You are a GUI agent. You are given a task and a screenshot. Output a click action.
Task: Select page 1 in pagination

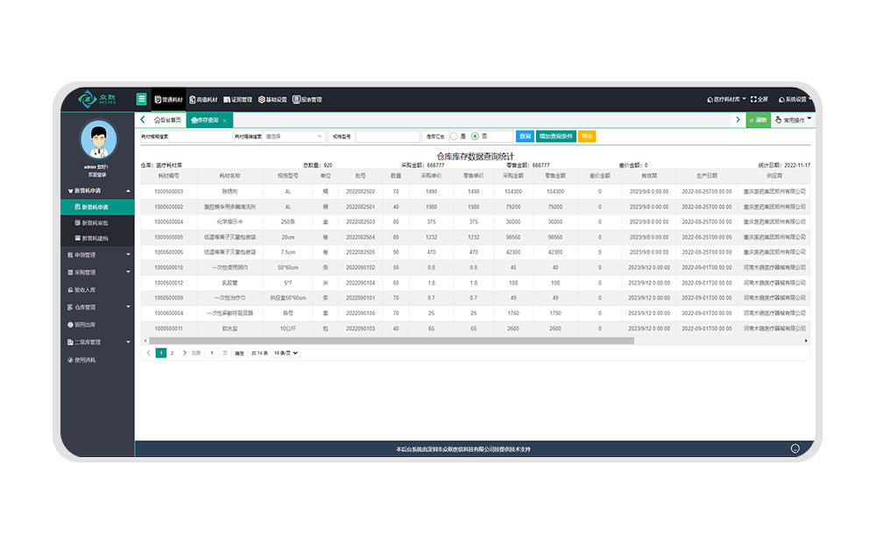[161, 353]
